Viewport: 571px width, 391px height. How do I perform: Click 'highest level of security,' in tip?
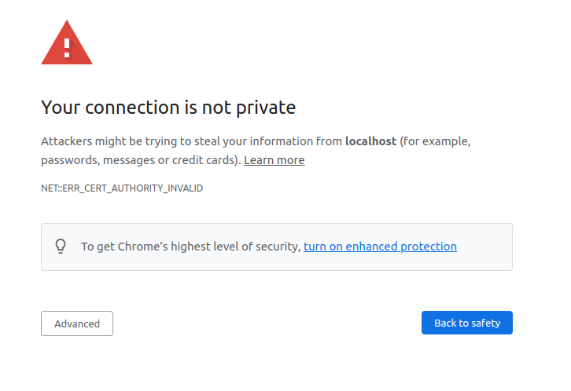click(x=239, y=247)
